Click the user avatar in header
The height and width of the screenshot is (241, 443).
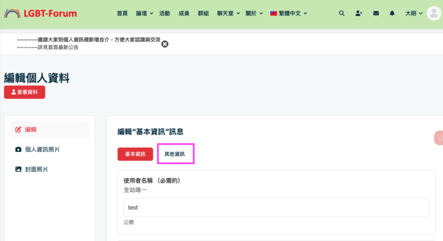[x=434, y=13]
